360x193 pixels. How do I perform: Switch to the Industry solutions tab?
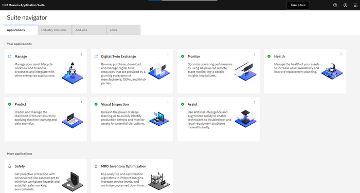tap(55, 30)
